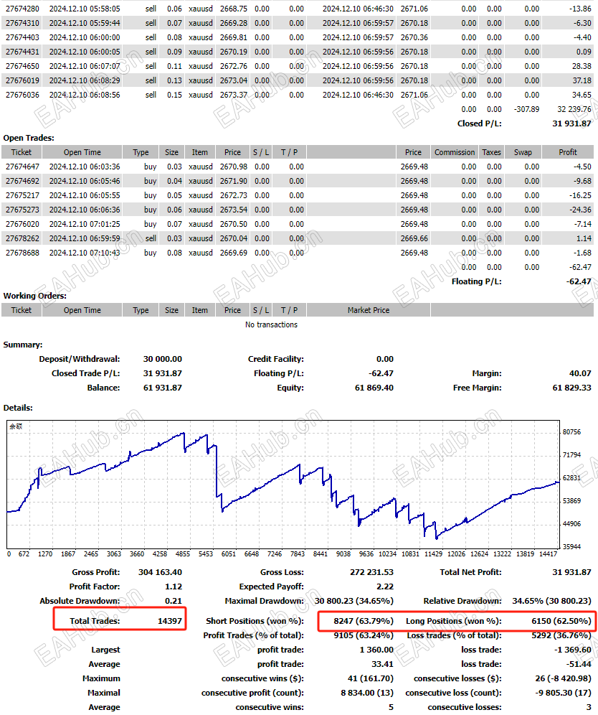Click the open price 2668.75
The width and height of the screenshot is (598, 715).
[234, 9]
